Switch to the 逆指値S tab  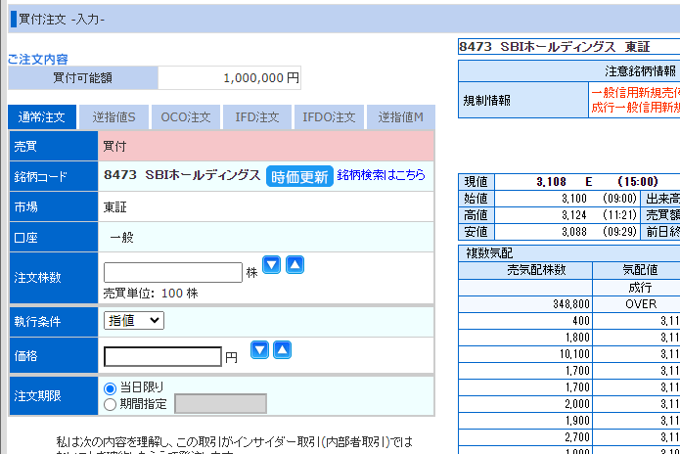point(114,117)
